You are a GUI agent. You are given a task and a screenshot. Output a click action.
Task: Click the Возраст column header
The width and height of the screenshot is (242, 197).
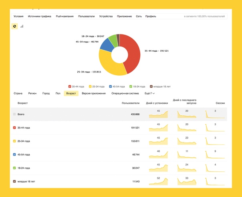coord(22,103)
